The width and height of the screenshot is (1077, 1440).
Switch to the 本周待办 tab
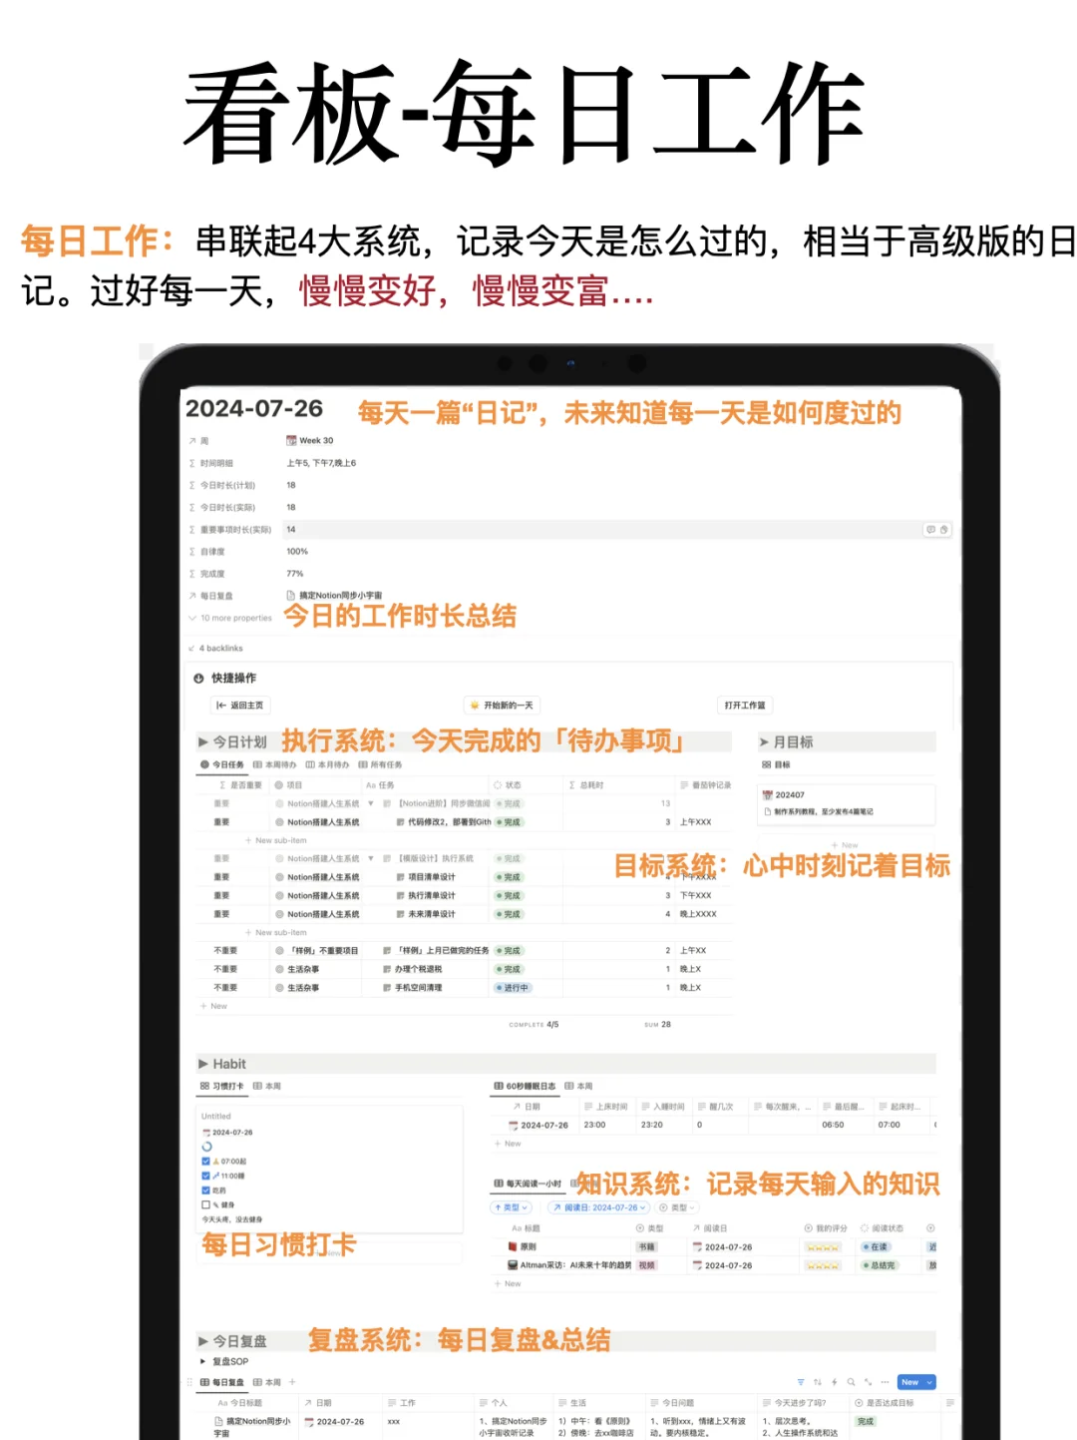pyautogui.click(x=275, y=764)
